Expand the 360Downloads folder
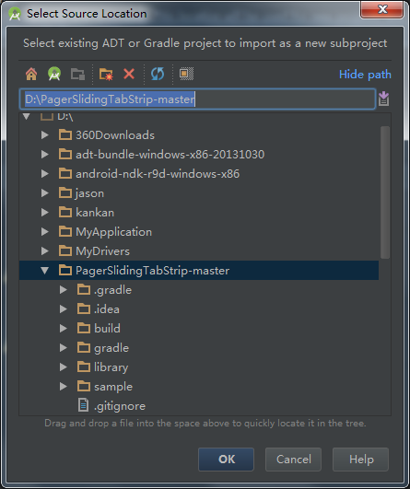The width and height of the screenshot is (410, 489). pyautogui.click(x=45, y=135)
